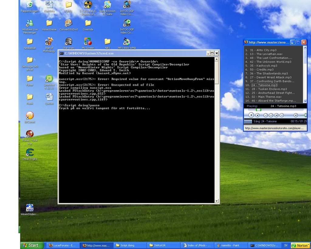Click the cmd window scrollbar down arrow
Screen dimensions: 311x249
coord(217,201)
